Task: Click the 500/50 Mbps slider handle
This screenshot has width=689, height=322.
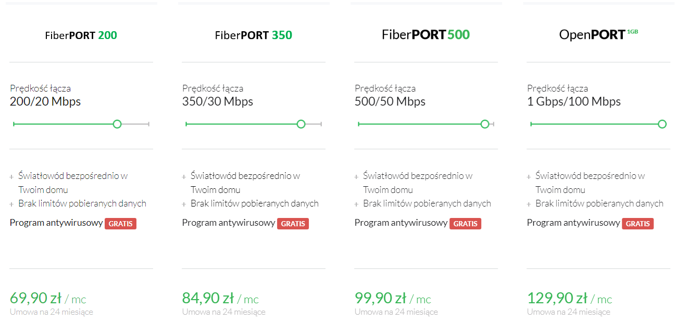Action: [485, 124]
